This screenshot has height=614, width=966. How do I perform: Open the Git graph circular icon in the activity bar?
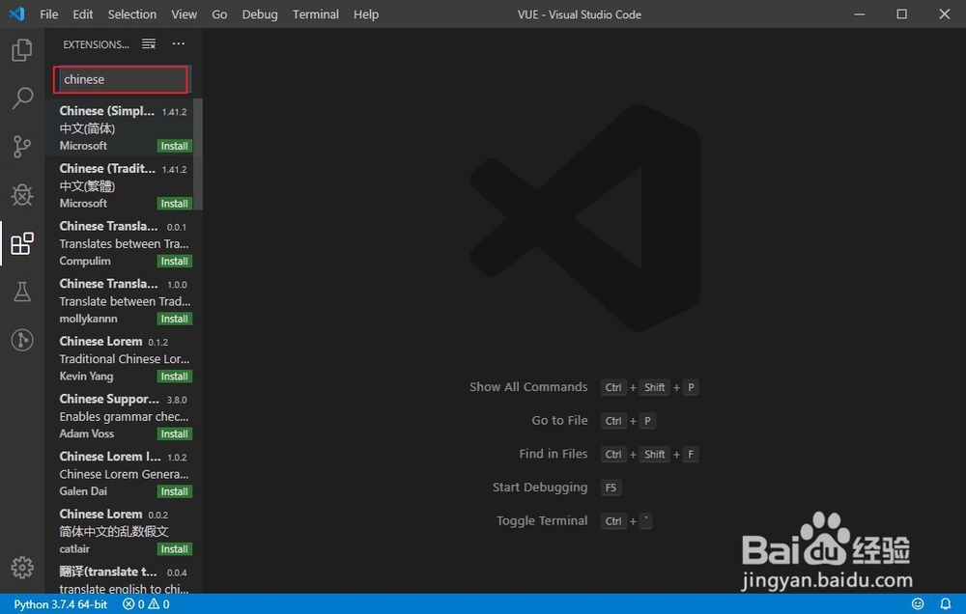[22, 340]
